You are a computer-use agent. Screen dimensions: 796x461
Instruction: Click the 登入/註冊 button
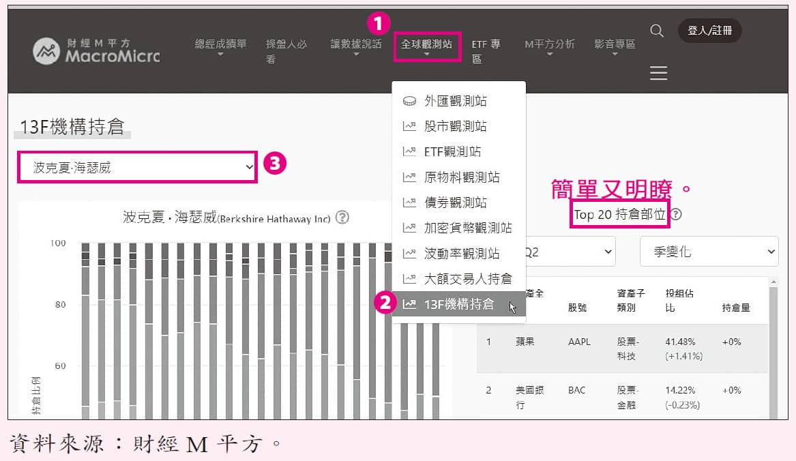coord(709,31)
